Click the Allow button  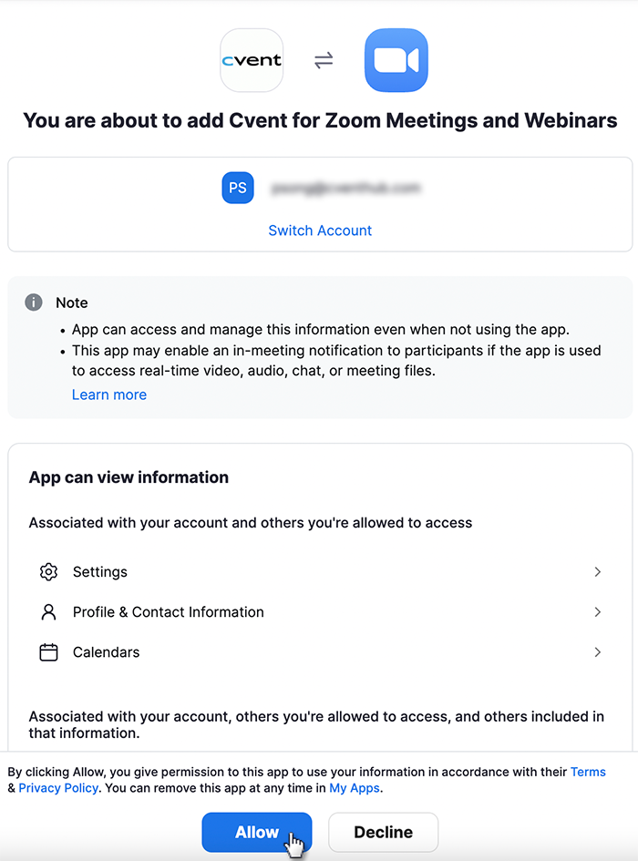coord(256,832)
